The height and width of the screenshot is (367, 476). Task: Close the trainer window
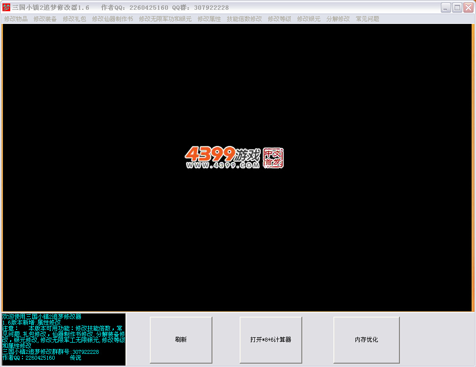(x=468, y=8)
